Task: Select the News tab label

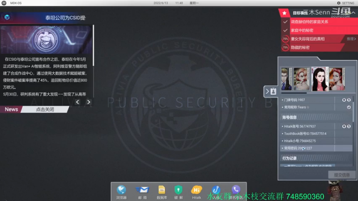Action: [x=11, y=109]
